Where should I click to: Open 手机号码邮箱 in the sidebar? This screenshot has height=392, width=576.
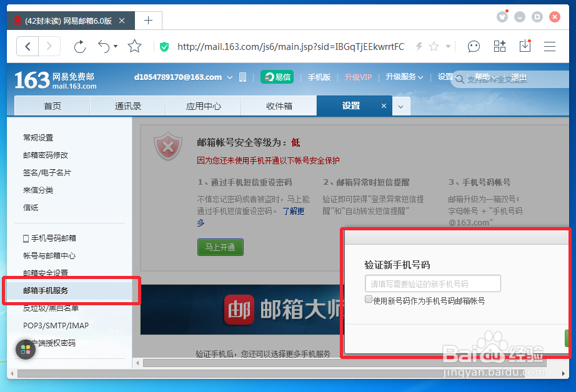coord(49,238)
